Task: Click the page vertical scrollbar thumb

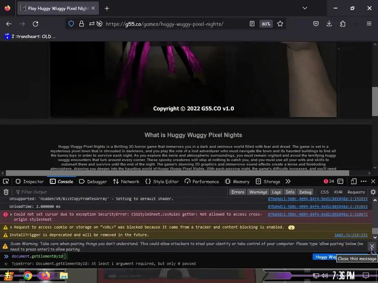Action: pyautogui.click(x=375, y=101)
